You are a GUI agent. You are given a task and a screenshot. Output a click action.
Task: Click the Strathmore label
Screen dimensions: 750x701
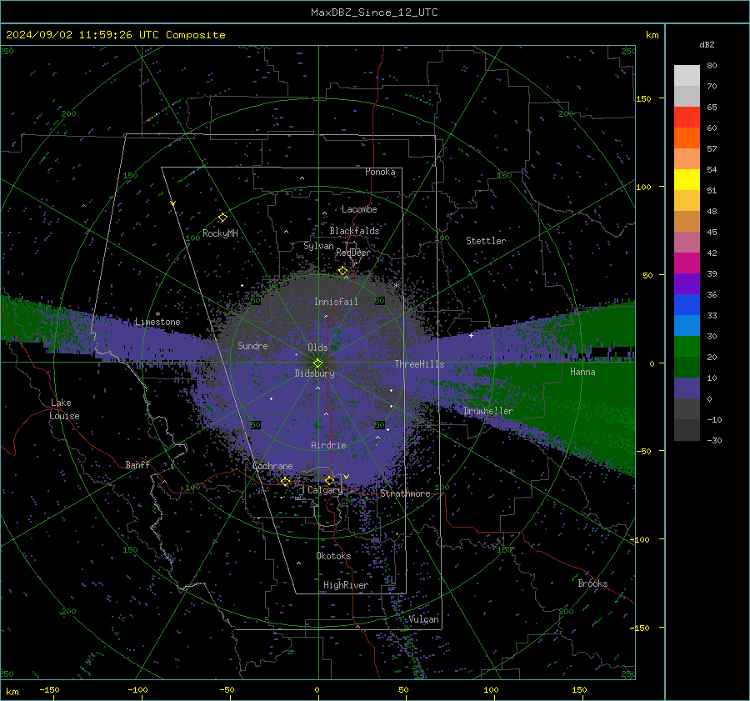coord(406,493)
